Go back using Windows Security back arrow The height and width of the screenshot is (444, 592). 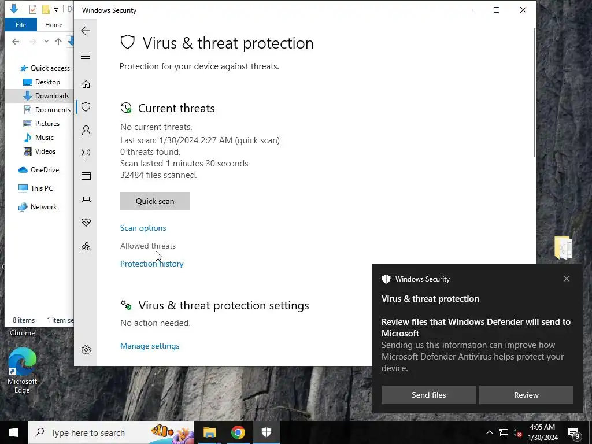click(86, 31)
